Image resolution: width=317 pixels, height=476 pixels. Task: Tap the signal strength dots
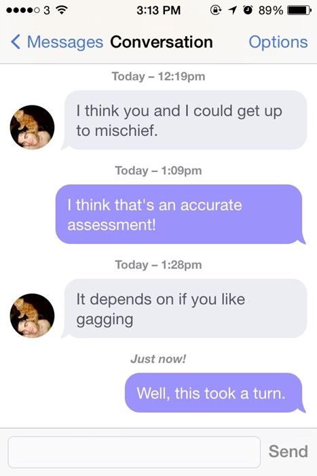(23, 10)
